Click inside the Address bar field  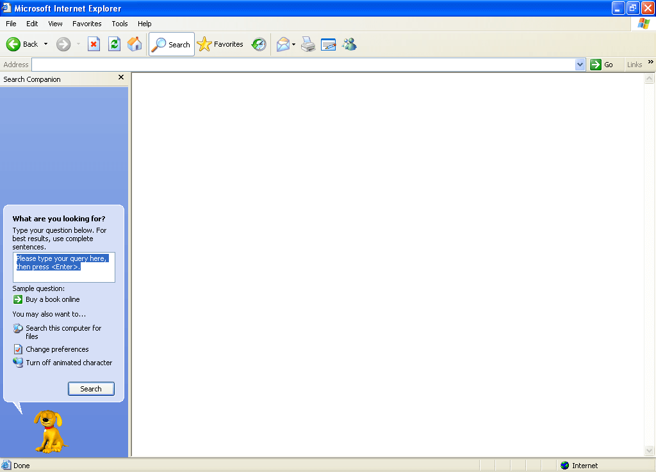click(303, 65)
